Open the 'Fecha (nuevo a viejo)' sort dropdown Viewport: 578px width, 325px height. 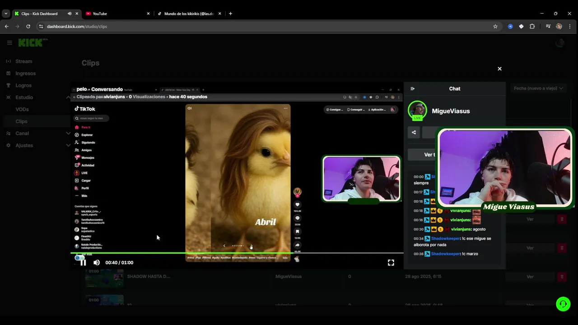(538, 88)
